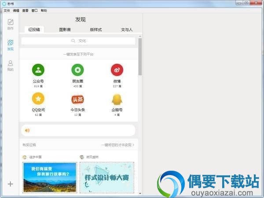
Task: Click the 徒步中国 avatar icon
Action: coord(25,157)
